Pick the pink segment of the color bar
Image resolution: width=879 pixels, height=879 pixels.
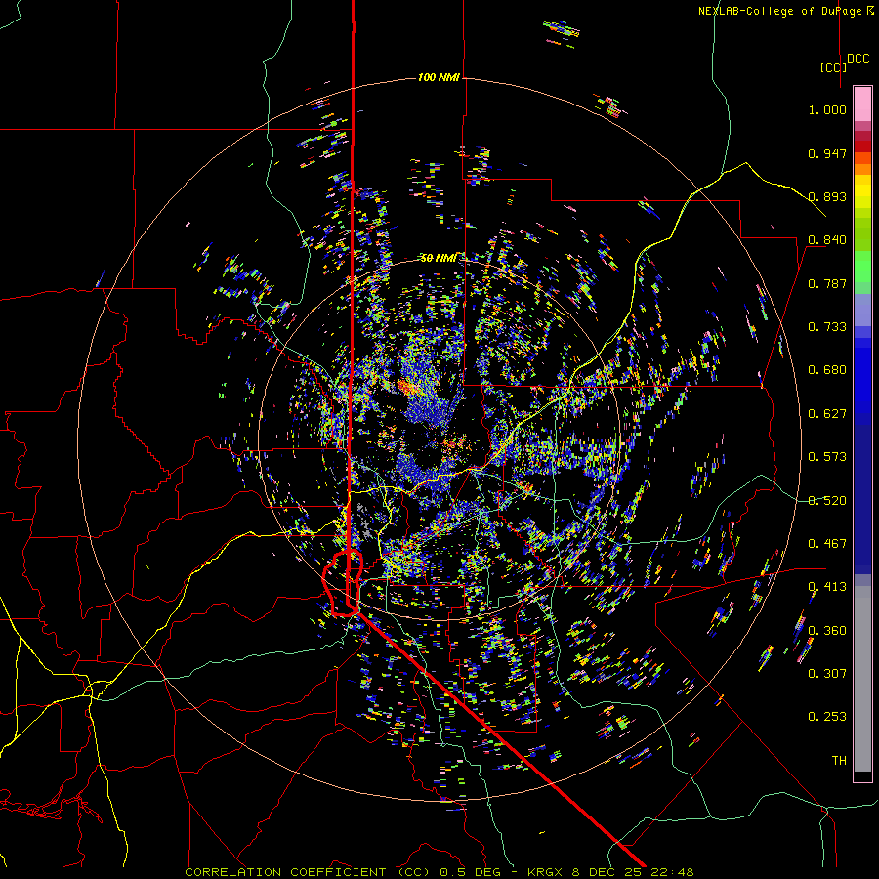pyautogui.click(x=862, y=105)
